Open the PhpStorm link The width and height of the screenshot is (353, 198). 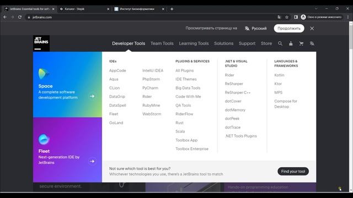tap(151, 79)
